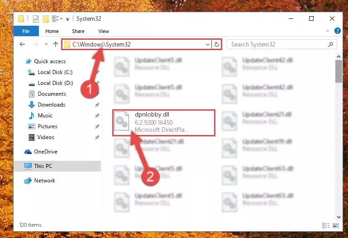Click the Properties icon in quick access toolbar

click(35, 19)
